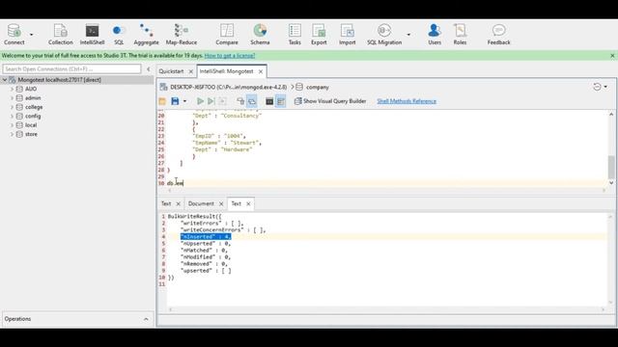Switch to the first Text result tab
Viewport: 618px width, 347px height.
166,203
